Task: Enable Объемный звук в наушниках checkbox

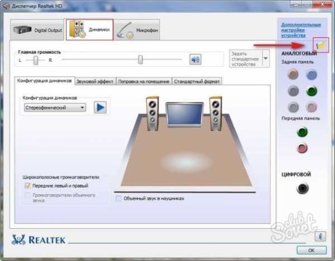Action: pyautogui.click(x=118, y=199)
